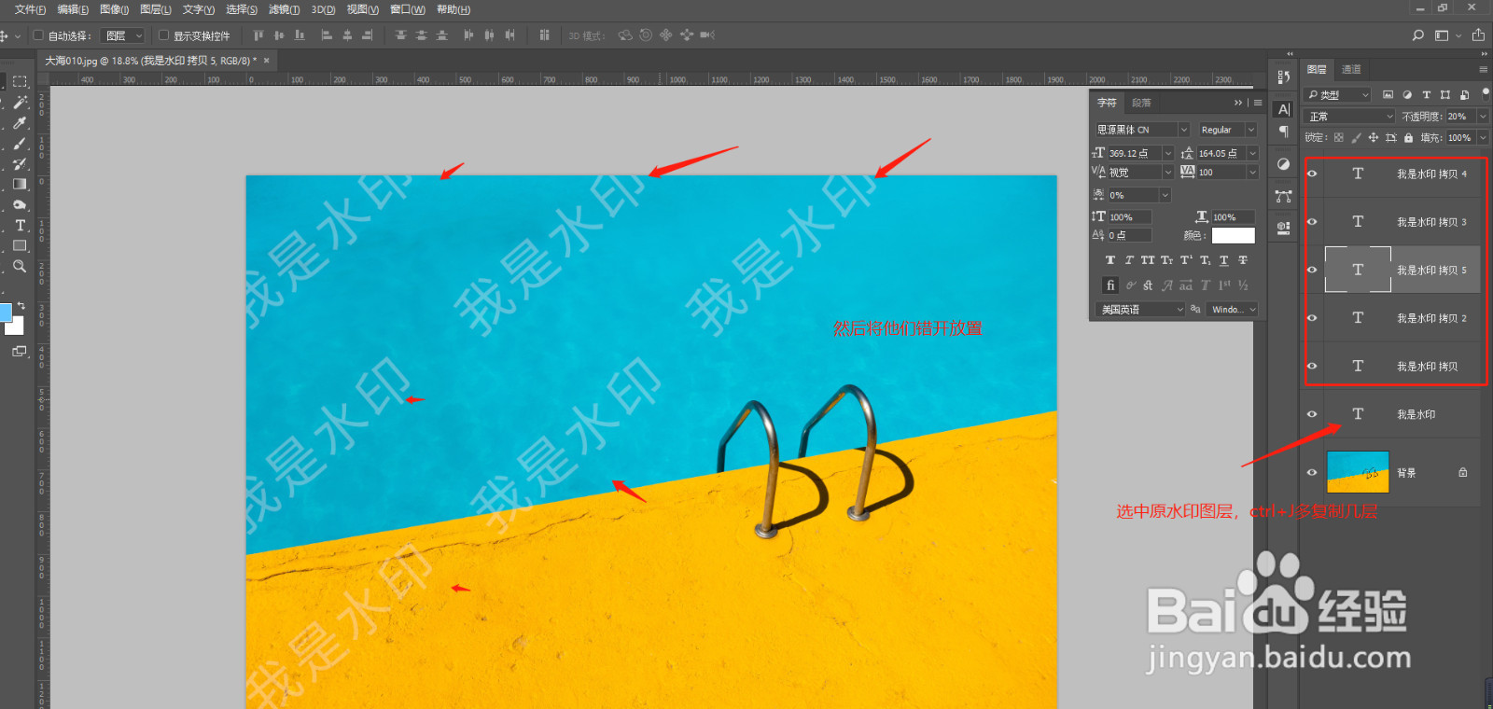Screen dimensions: 1493x709
Task: Open the Character panel icon in dock
Action: click(1284, 109)
